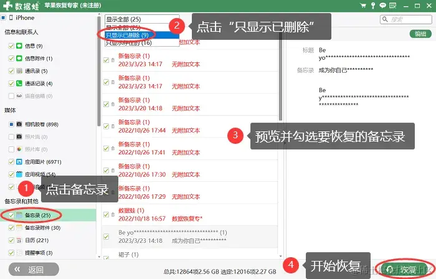Select note dated 2022/10/26 17:29
The height and width of the screenshot is (279, 436).
tap(190, 192)
